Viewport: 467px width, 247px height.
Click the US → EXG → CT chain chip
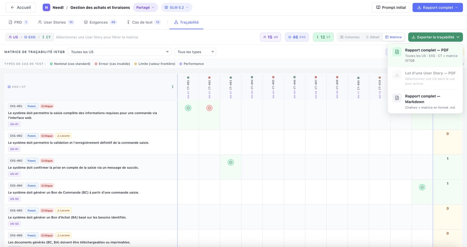[x=30, y=37]
